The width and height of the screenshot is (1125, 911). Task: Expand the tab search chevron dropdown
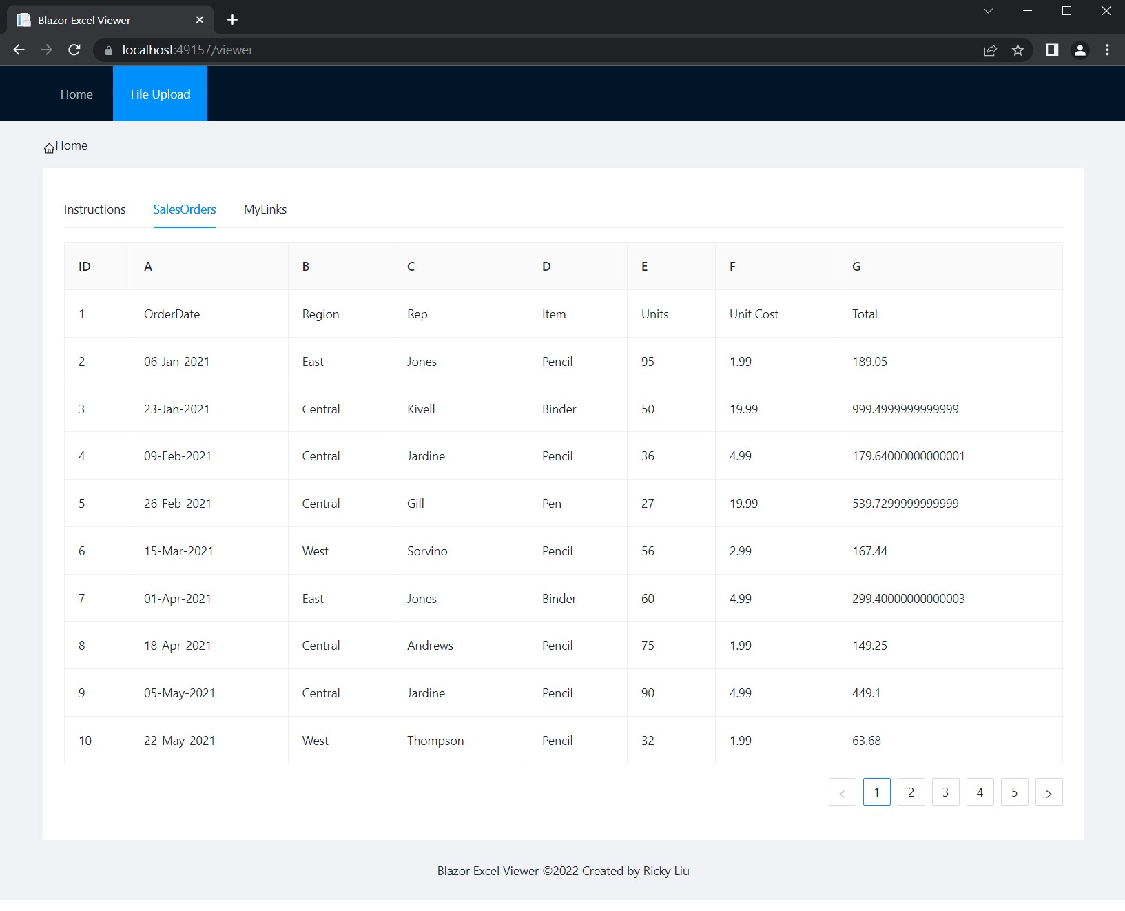tap(988, 11)
